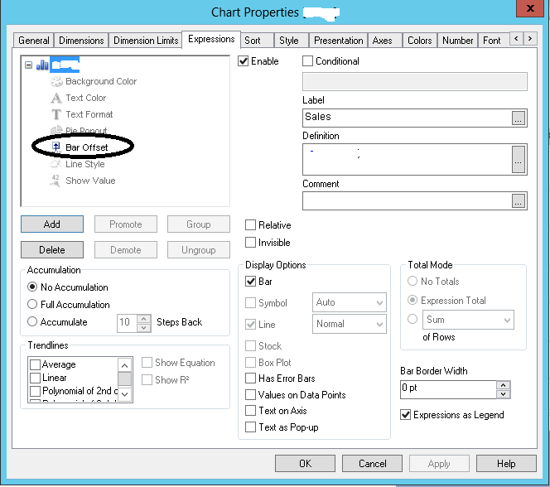This screenshot has height=487, width=550.
Task: Open the Symbol Auto dropdown
Action: click(x=350, y=302)
